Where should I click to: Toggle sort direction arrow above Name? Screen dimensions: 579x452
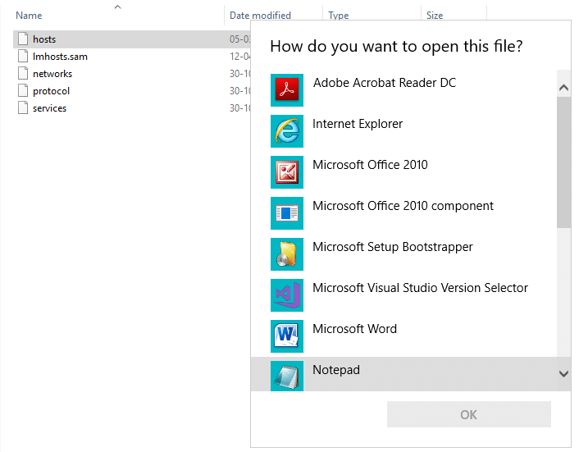tap(118, 7)
